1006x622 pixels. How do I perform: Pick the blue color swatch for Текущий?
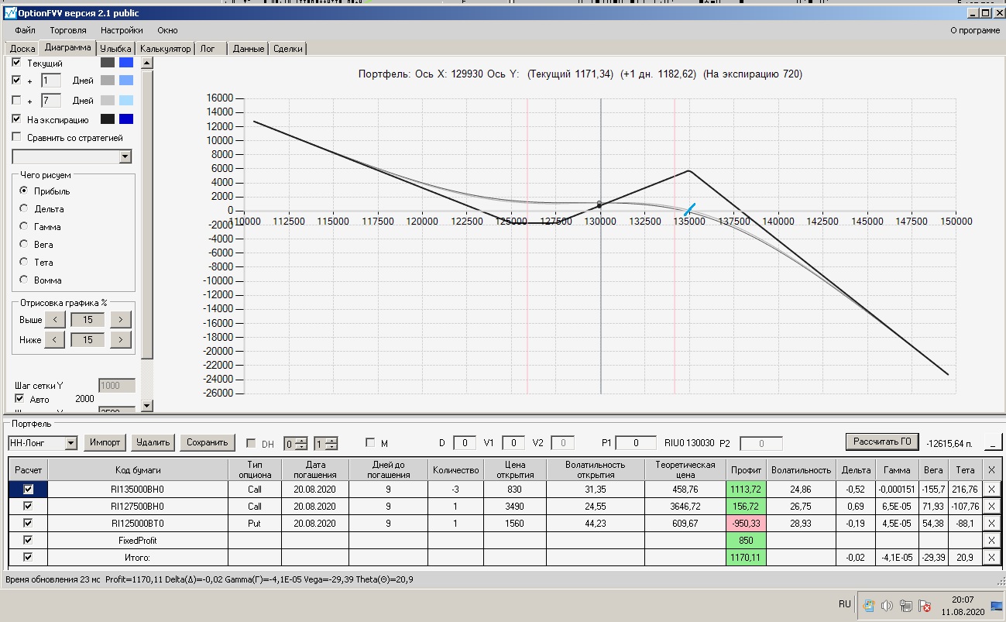125,63
